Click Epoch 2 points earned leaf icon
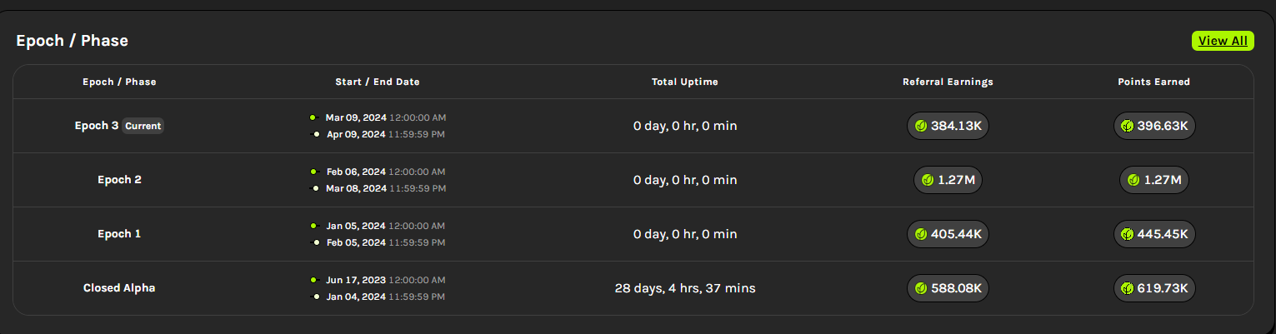Viewport: 1276px width, 334px height. point(1133,180)
